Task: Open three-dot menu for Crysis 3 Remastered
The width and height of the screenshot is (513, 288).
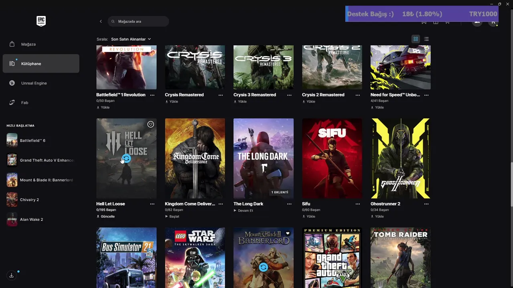Action: tap(289, 95)
